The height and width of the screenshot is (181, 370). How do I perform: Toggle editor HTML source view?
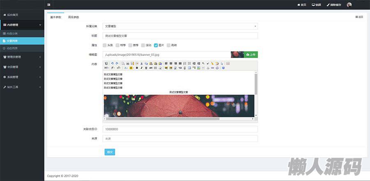(x=106, y=63)
